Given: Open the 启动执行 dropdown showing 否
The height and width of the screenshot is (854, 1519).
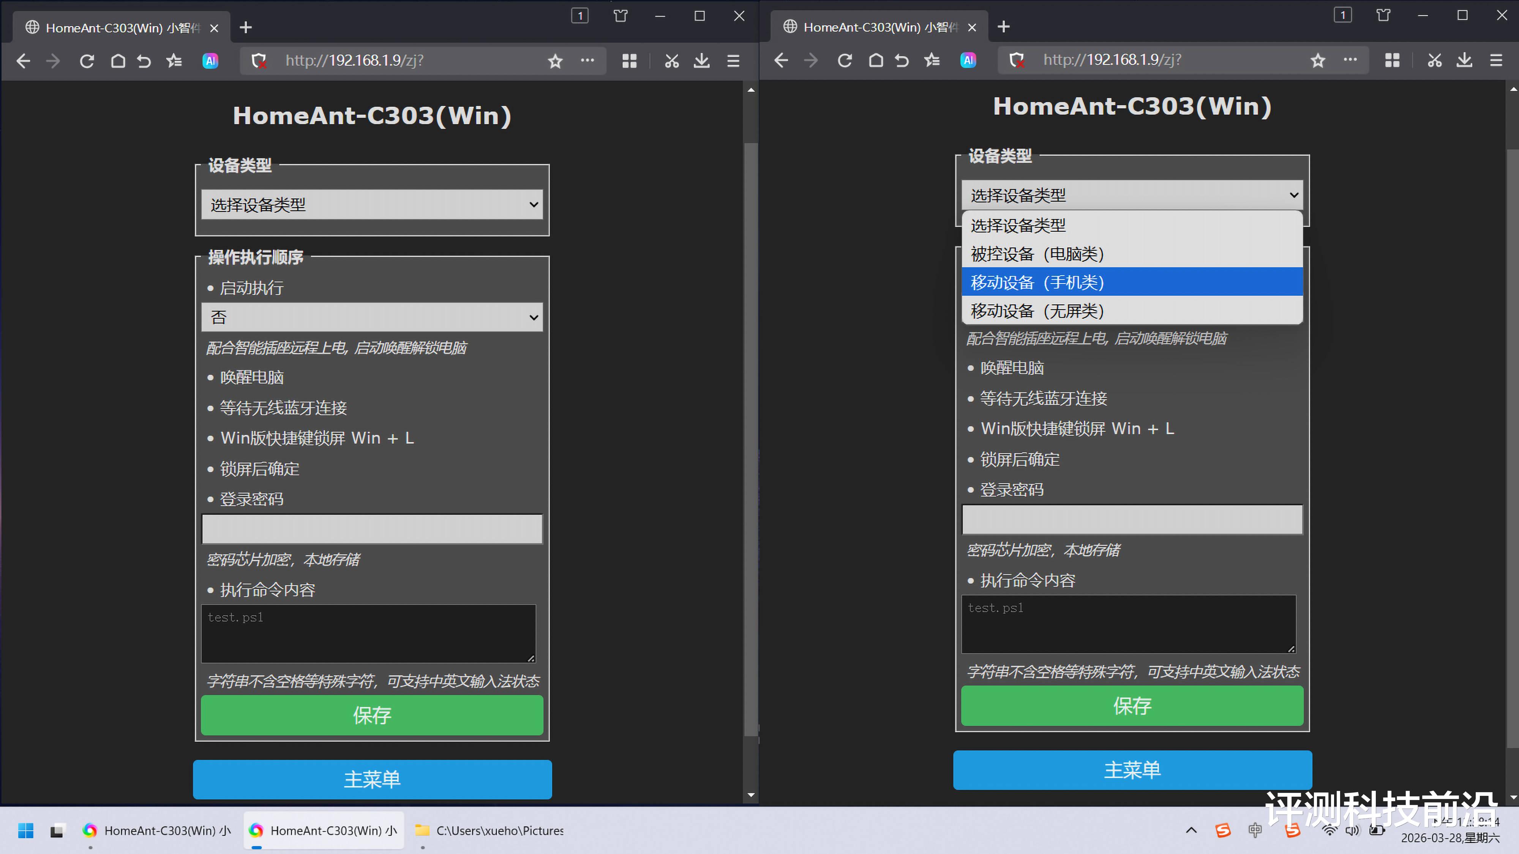Looking at the screenshot, I should pos(371,318).
